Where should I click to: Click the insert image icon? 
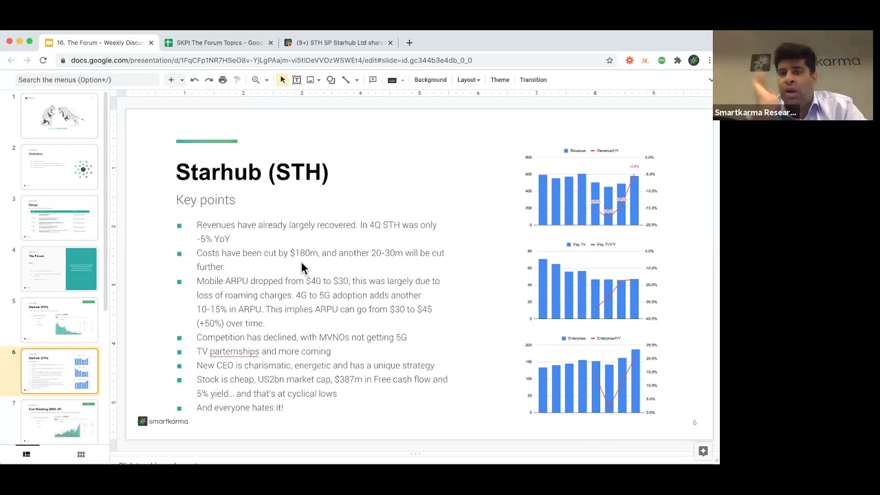[311, 80]
